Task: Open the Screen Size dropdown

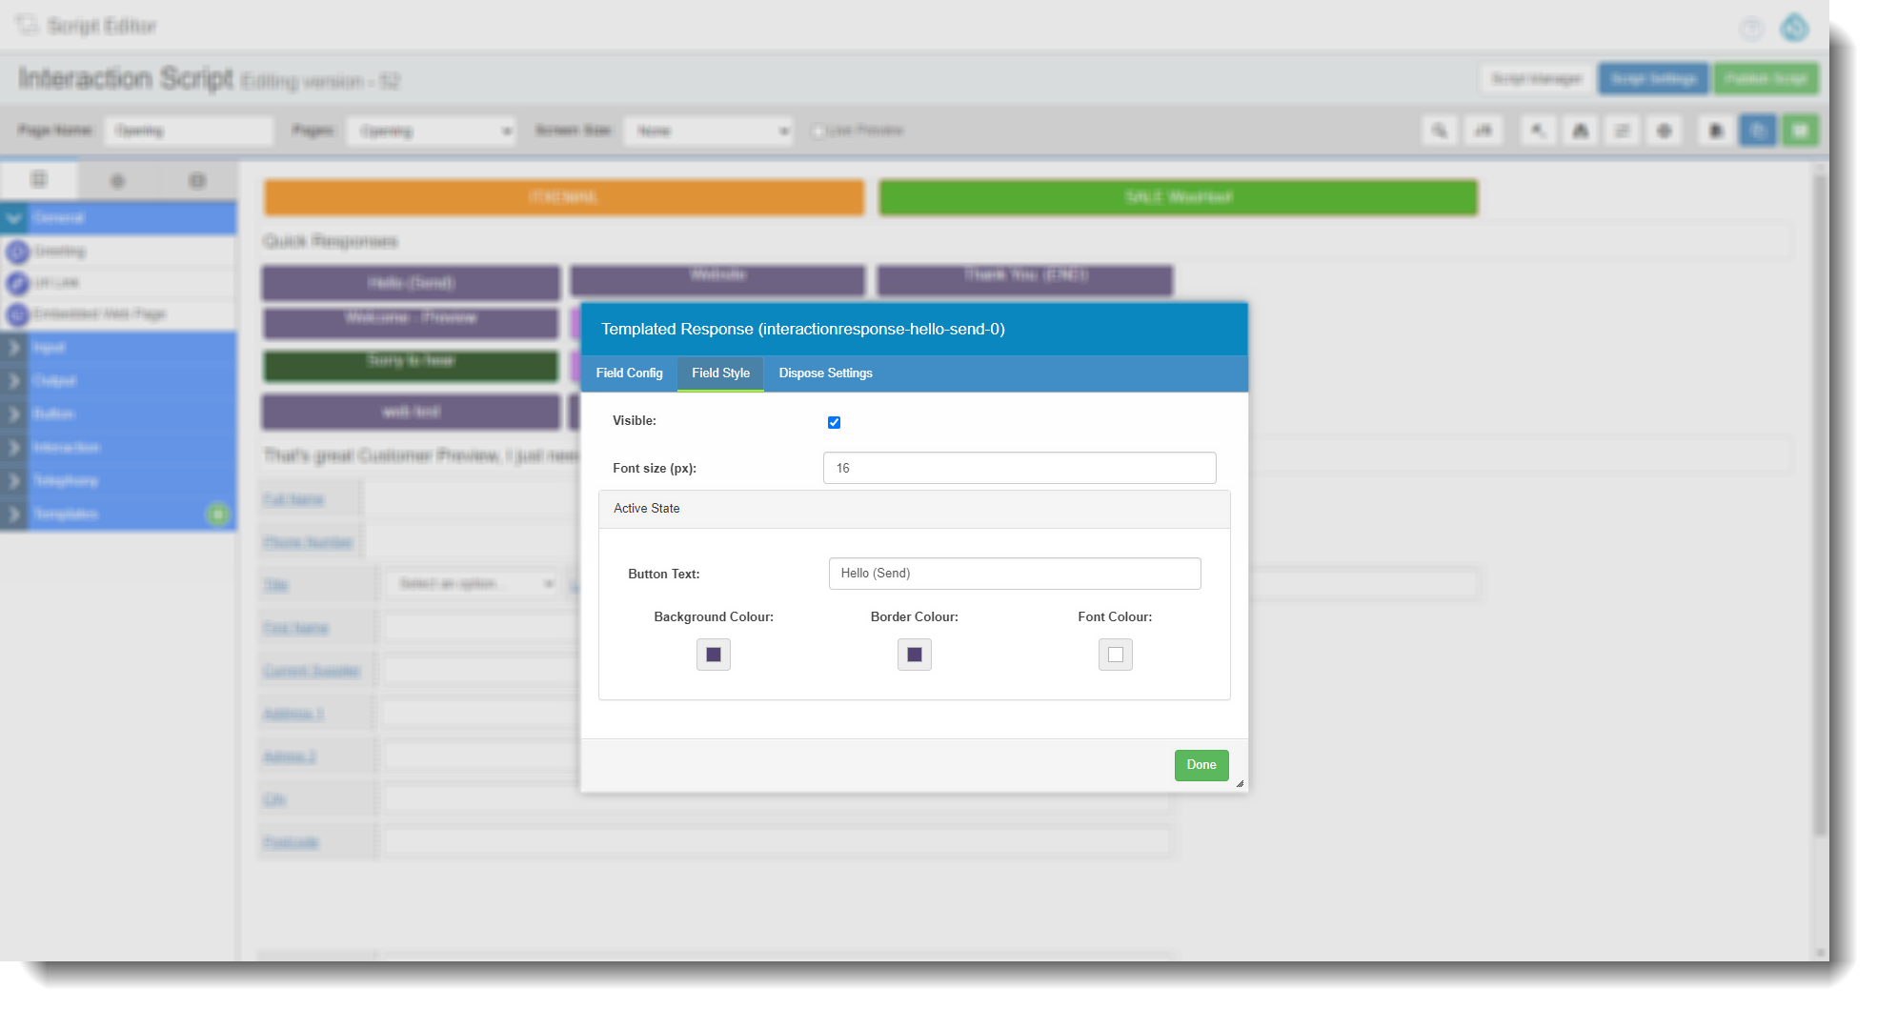Action: point(709,131)
